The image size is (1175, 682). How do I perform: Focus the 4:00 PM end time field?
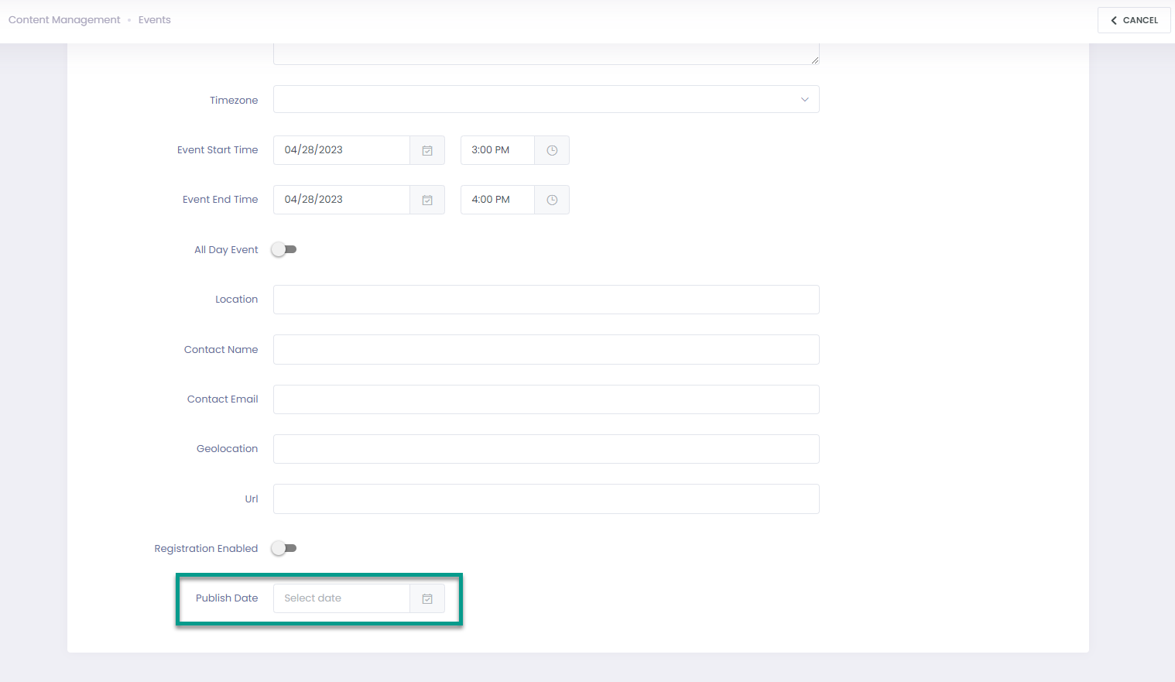click(x=498, y=200)
